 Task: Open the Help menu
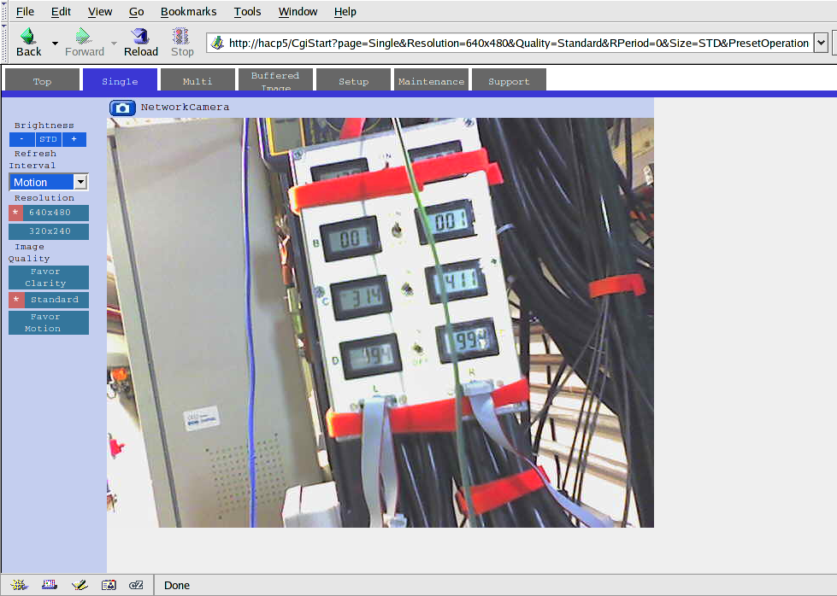click(345, 12)
